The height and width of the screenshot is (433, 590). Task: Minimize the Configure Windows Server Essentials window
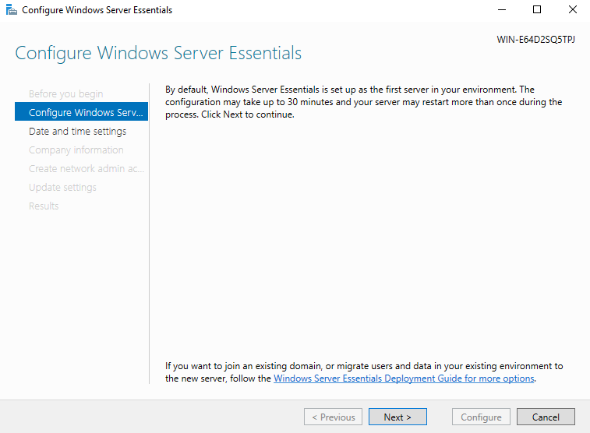(x=502, y=10)
